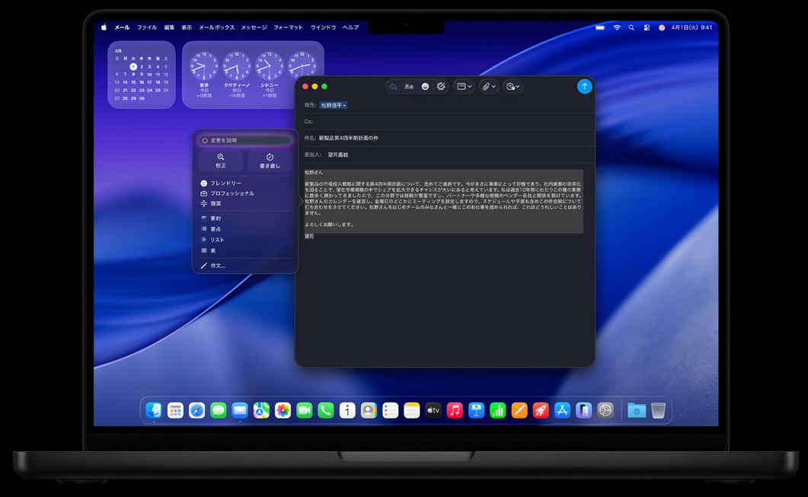808x497 pixels.
Task: Click the reply arrow icon in toolbar
Action: click(393, 87)
